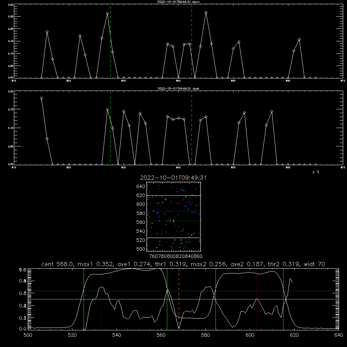
Task: Select the 560 y-axis label on scatter plot
Action: coord(141,222)
